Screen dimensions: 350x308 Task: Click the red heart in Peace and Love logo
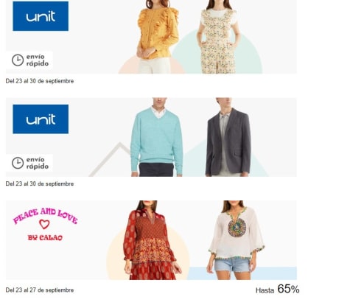point(44,224)
